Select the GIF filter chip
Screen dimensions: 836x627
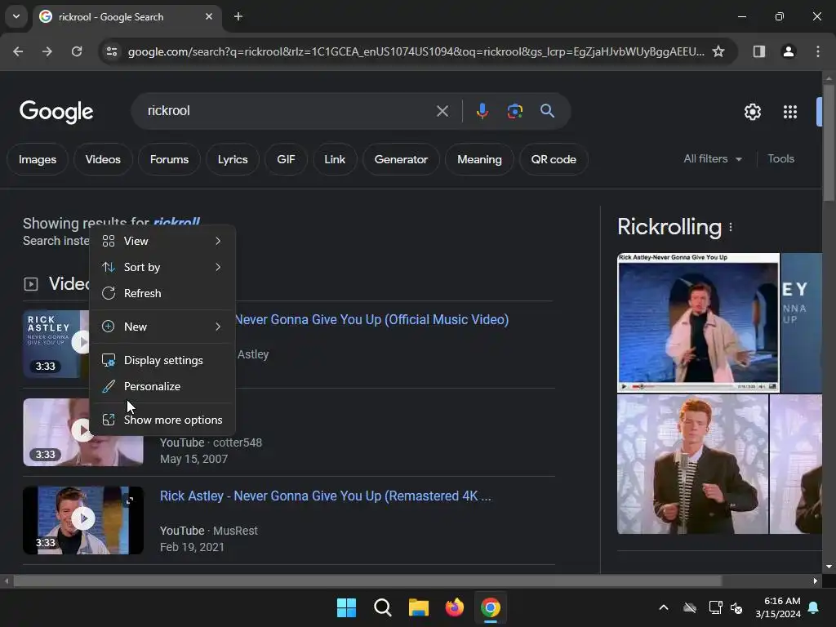coord(286,159)
